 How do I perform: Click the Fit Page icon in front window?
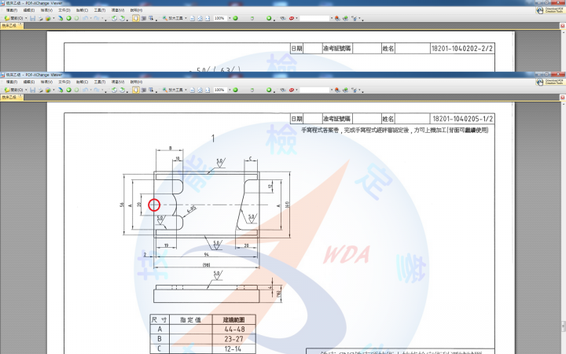[200, 90]
